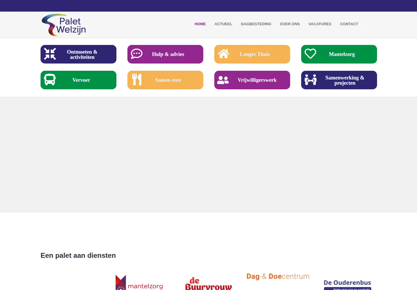Click the arrows icon on Ontmoeten & activiteiten

[50, 54]
